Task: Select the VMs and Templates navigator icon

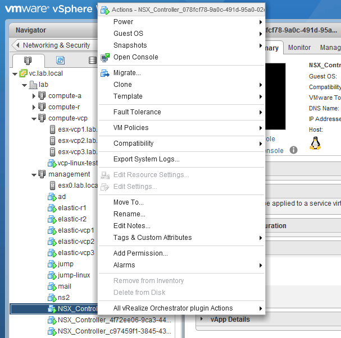Action: (60, 61)
